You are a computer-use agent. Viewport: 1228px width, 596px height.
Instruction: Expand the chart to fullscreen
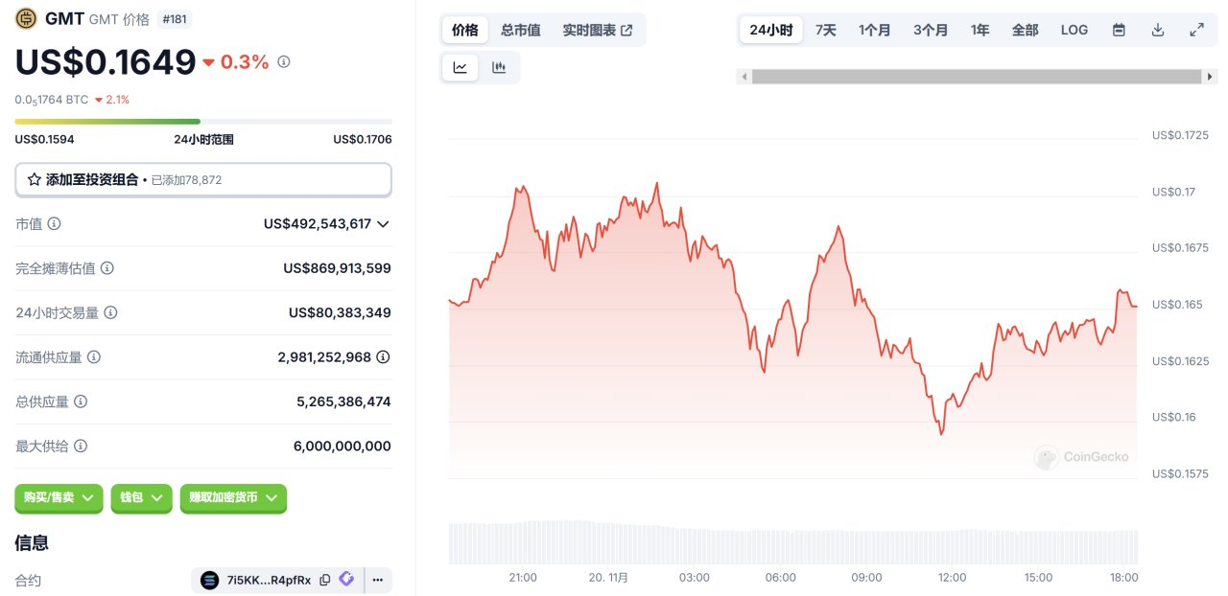1197,30
